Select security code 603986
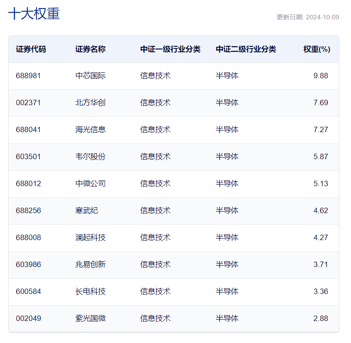This screenshot has height=343, width=351. pyautogui.click(x=28, y=264)
